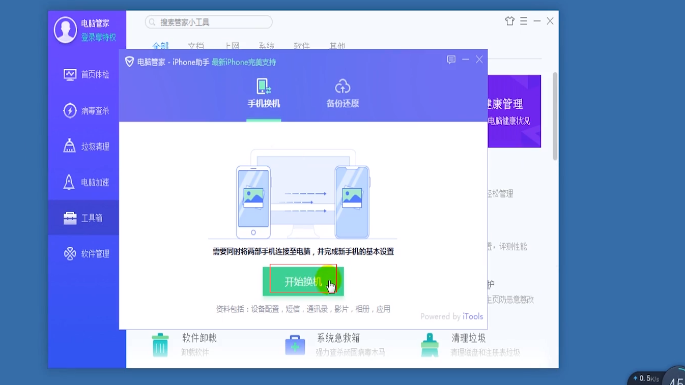The width and height of the screenshot is (685, 385).
Task: Open the 健康管理 purple banner
Action: pyautogui.click(x=514, y=111)
